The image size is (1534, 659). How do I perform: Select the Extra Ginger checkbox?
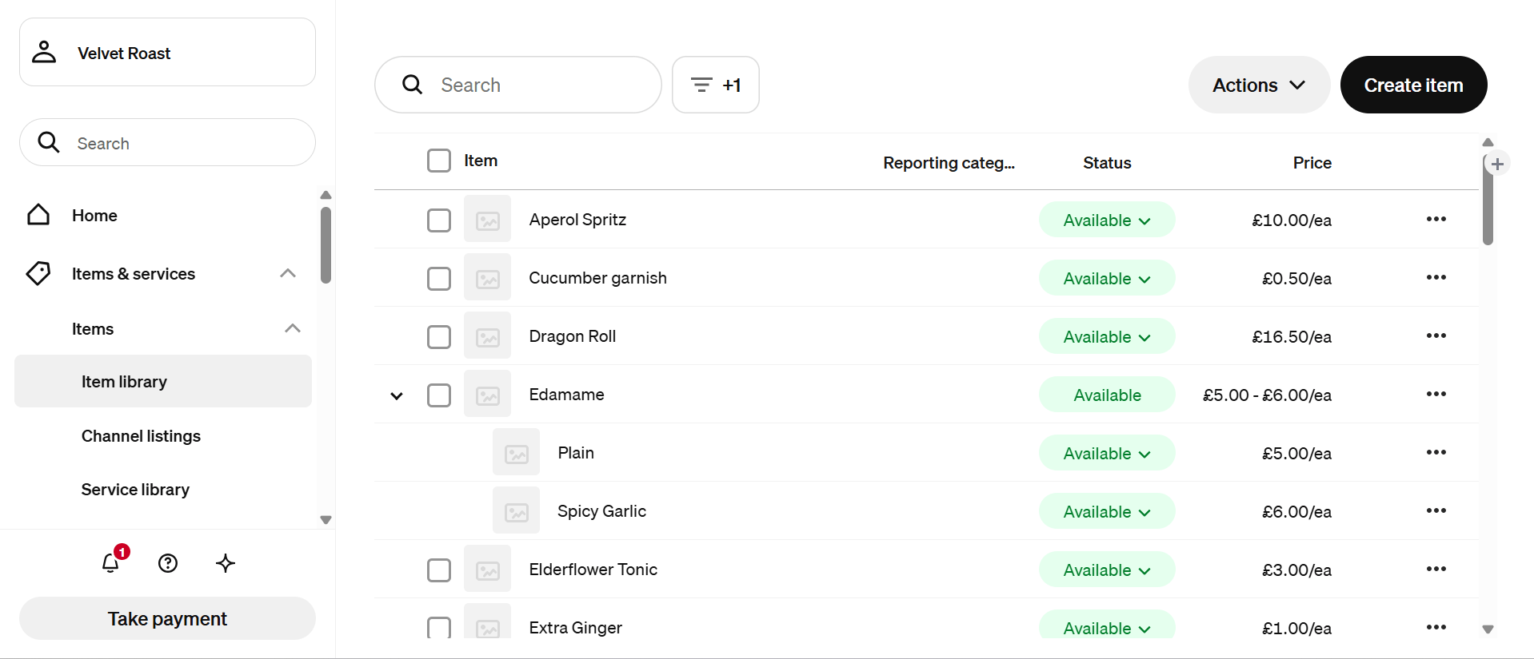pos(439,627)
